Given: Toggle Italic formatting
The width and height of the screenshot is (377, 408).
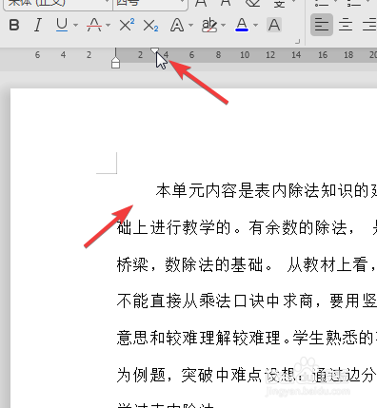Looking at the screenshot, I should [38, 25].
